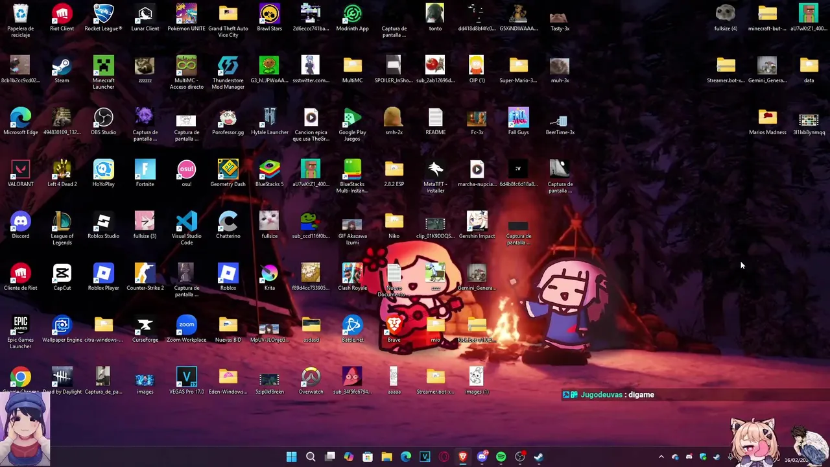Select the MetaTFT installer icon
830x467 pixels.
436,176
